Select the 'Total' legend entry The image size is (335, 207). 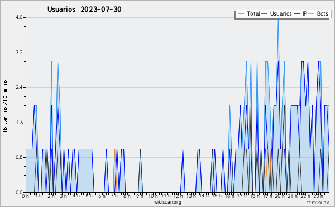pyautogui.click(x=249, y=14)
